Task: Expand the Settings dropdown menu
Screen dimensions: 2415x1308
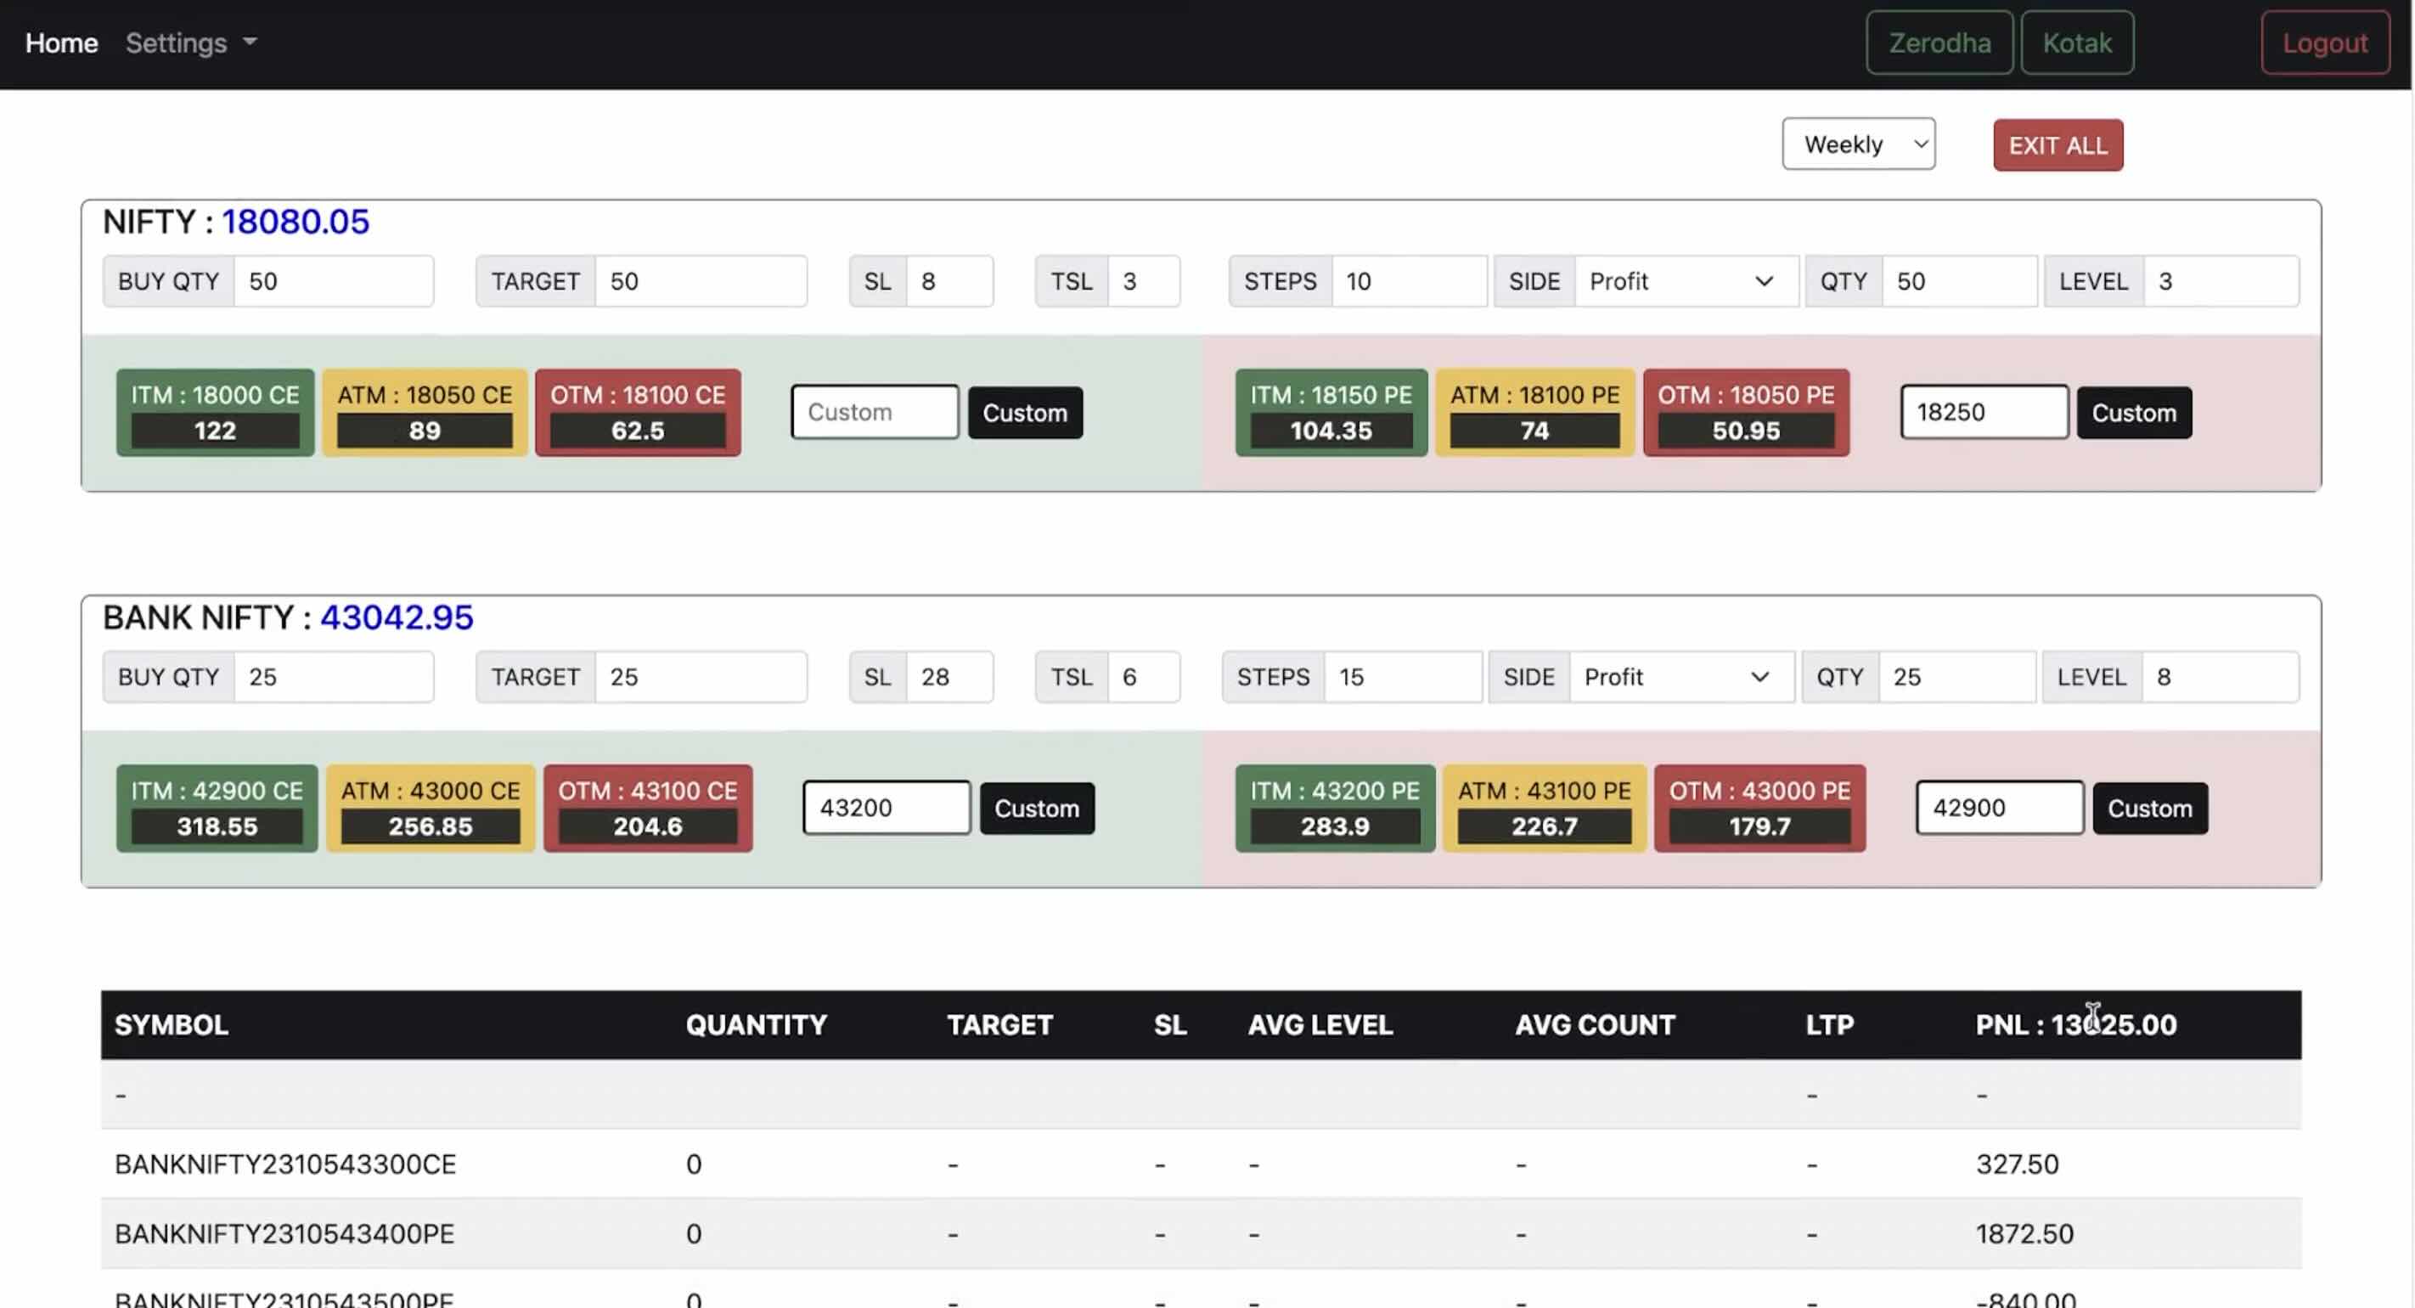Action: click(x=191, y=43)
